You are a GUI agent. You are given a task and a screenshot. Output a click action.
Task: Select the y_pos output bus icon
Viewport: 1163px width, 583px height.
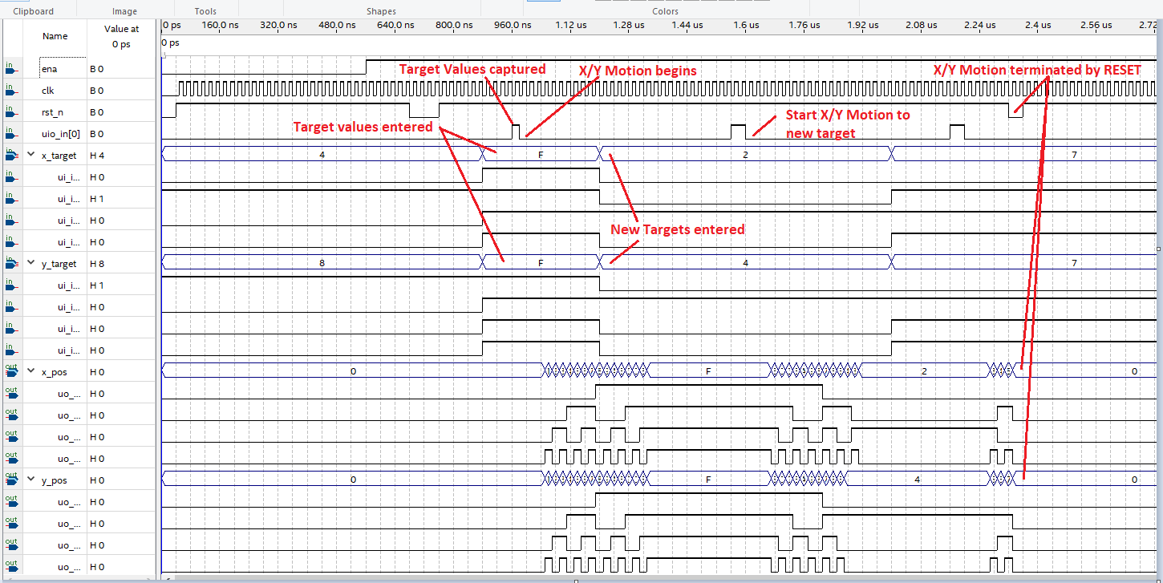pos(11,480)
